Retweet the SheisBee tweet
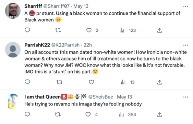The width and height of the screenshot is (193, 124). pyautogui.click(x=58, y=114)
